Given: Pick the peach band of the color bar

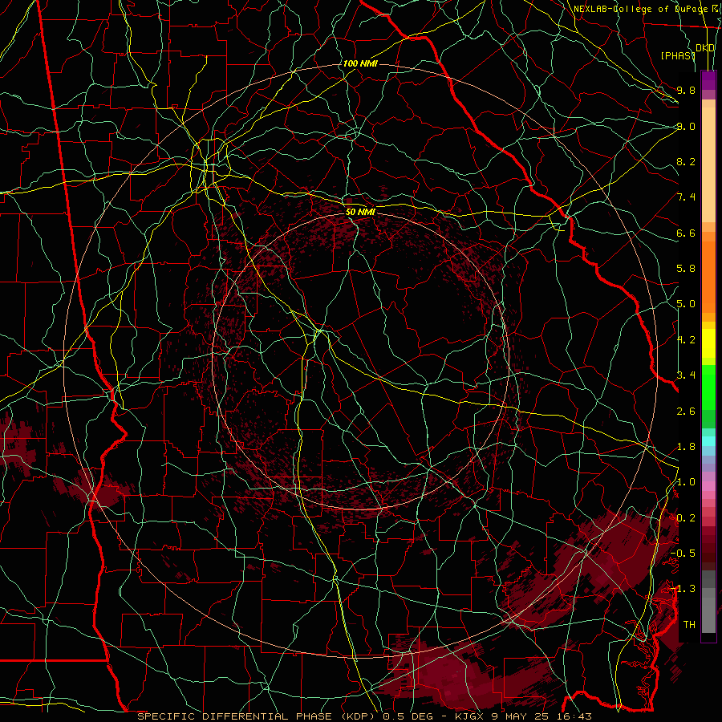Looking at the screenshot, I should (708, 166).
